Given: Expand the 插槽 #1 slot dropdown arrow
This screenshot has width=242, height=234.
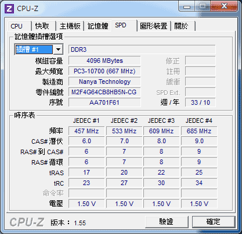Looking at the screenshot, I should point(58,49).
